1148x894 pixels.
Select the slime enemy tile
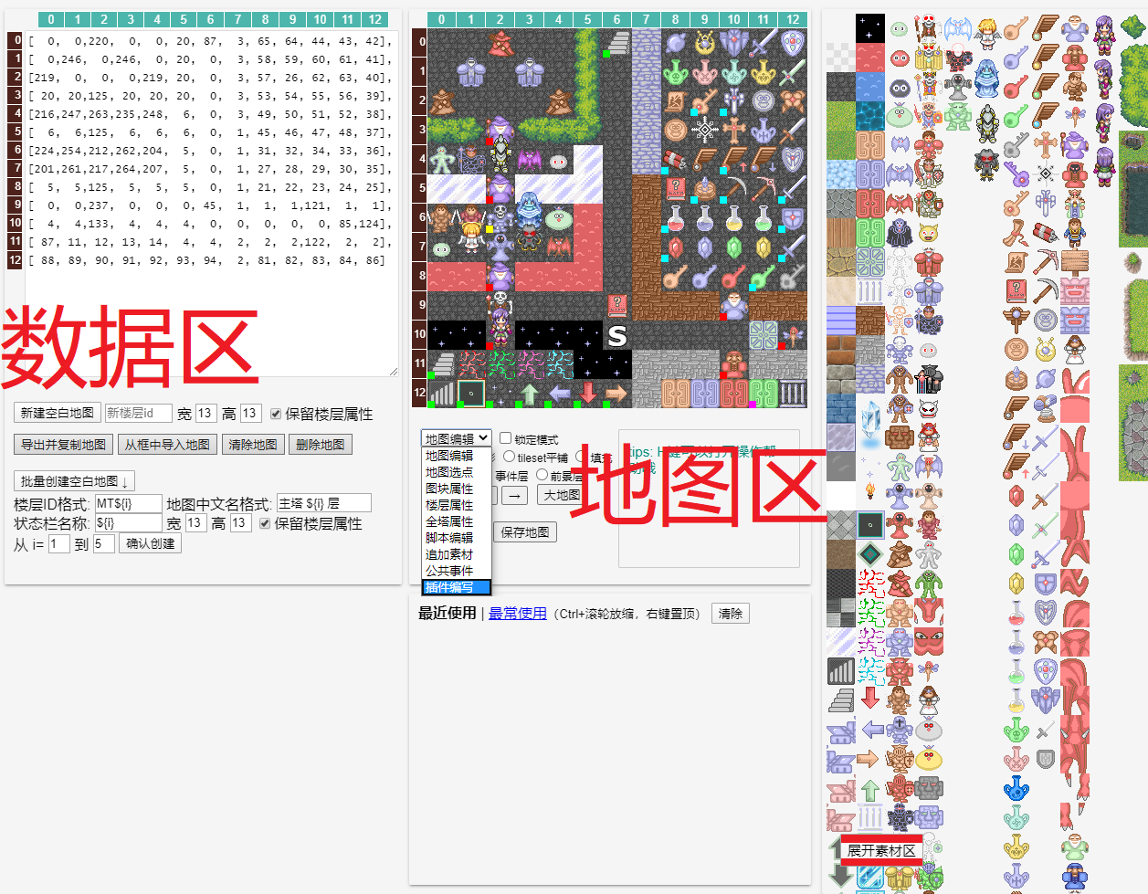(x=900, y=28)
